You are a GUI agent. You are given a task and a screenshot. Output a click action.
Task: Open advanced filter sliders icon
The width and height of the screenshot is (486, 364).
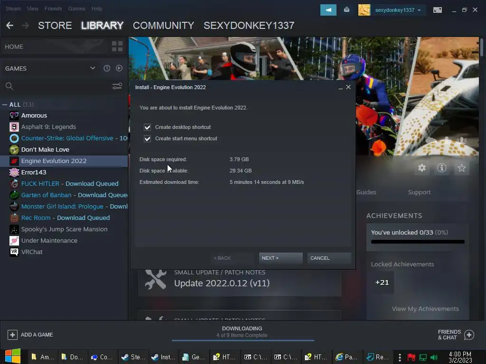tap(117, 86)
